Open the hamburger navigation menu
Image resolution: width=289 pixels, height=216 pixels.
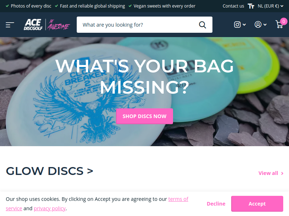point(10,24)
